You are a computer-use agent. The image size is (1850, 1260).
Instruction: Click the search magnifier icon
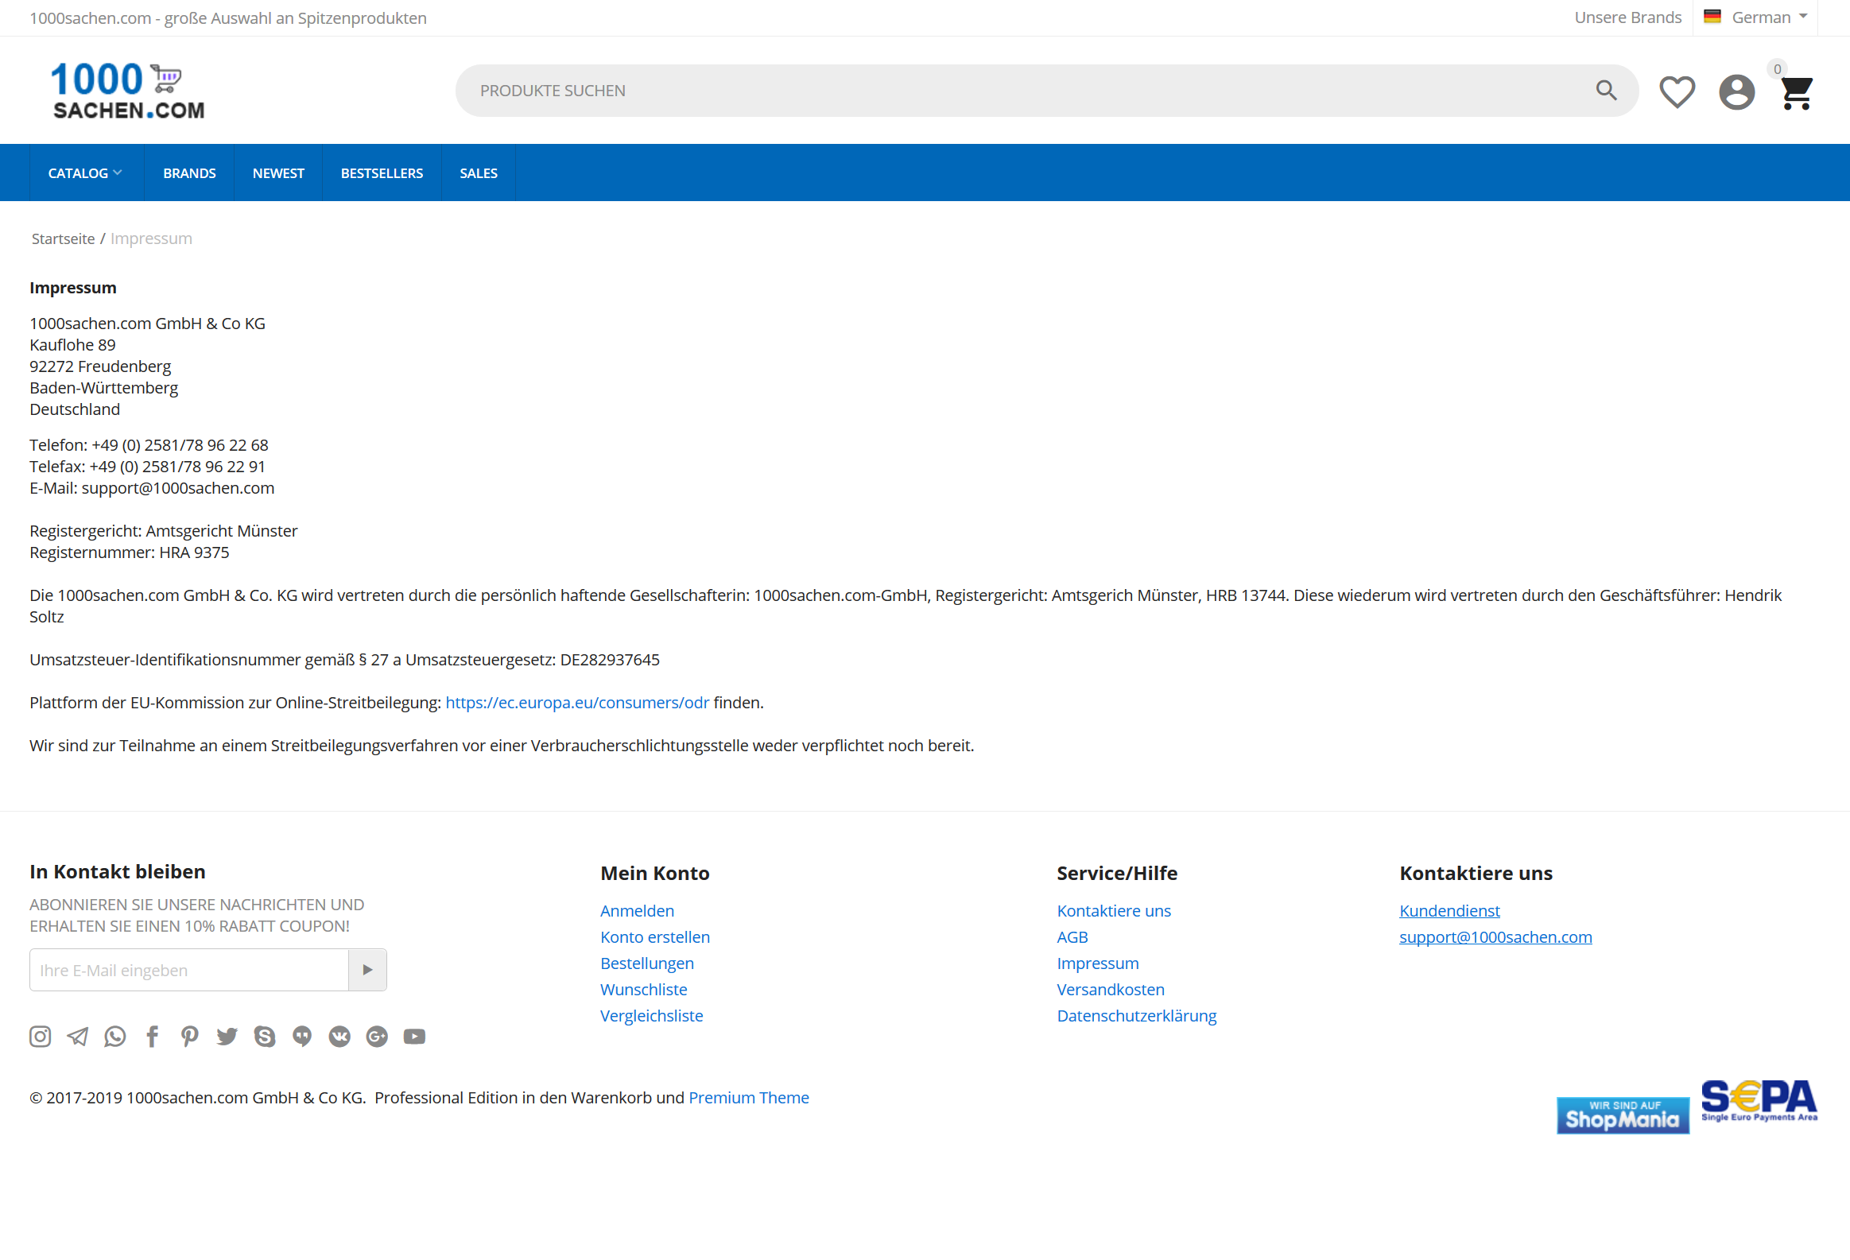pyautogui.click(x=1607, y=90)
